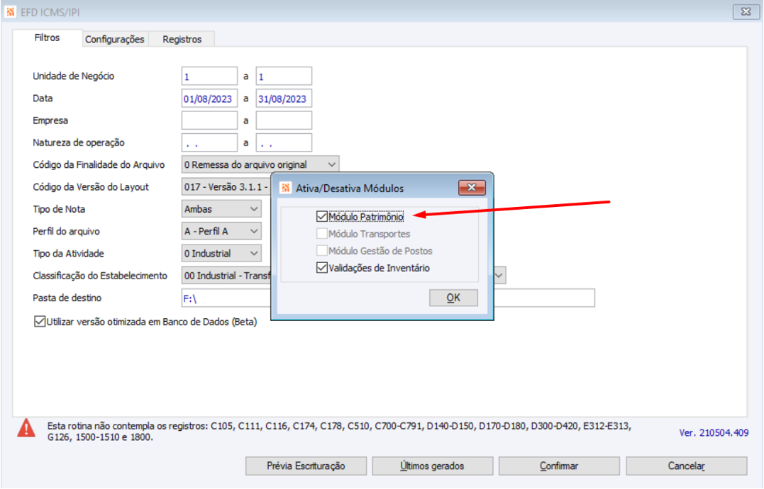Image resolution: width=764 pixels, height=489 pixels.
Task: Click Natureza de operação start field
Action: 209,142
